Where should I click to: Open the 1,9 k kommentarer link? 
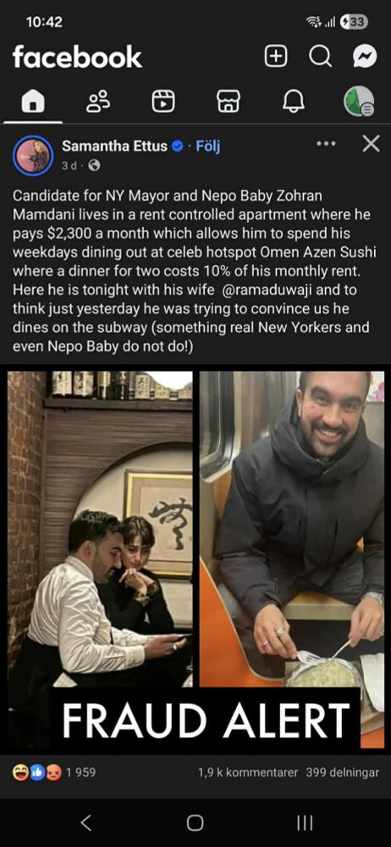pyautogui.click(x=248, y=772)
